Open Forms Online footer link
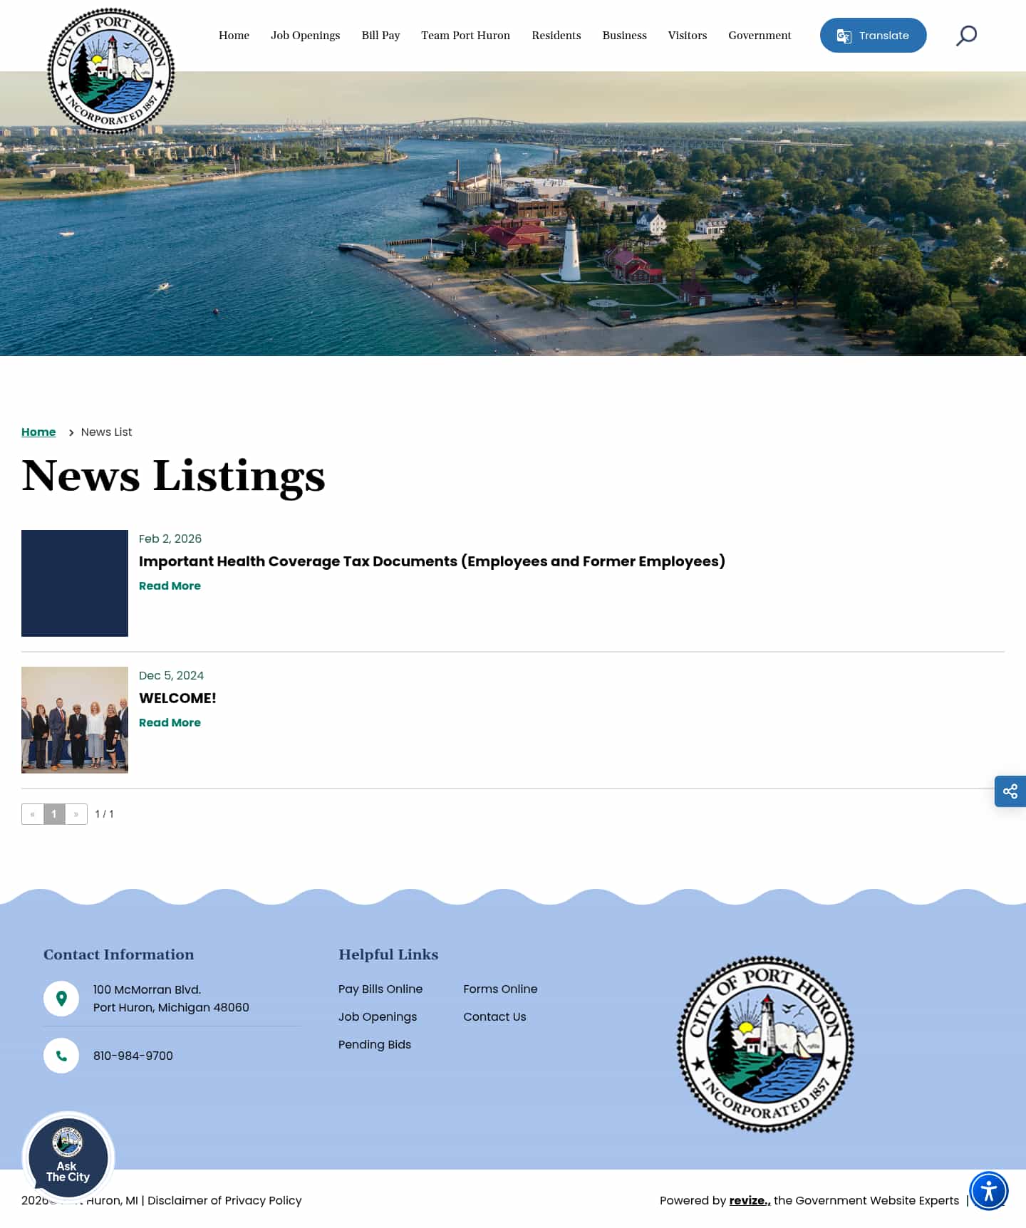The height and width of the screenshot is (1228, 1026). click(x=500, y=989)
